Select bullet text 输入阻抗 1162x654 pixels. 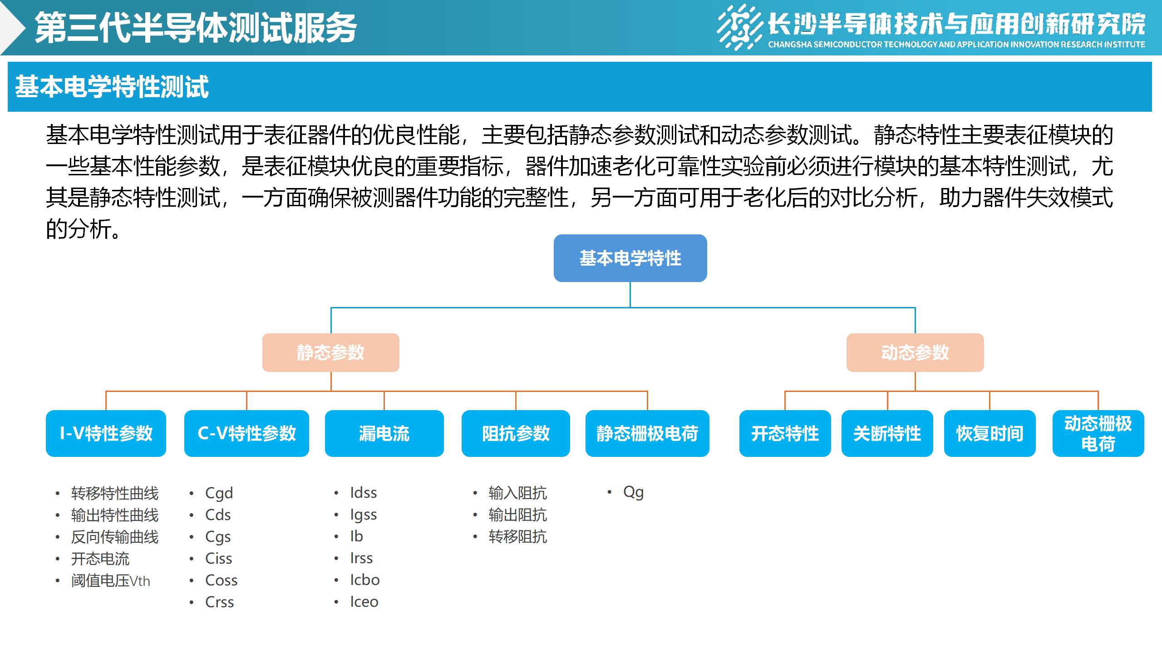point(518,493)
